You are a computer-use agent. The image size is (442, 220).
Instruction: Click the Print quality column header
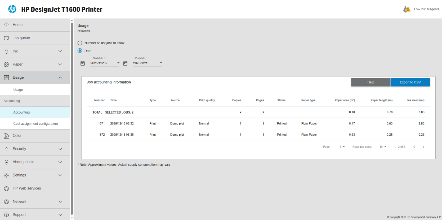(207, 100)
